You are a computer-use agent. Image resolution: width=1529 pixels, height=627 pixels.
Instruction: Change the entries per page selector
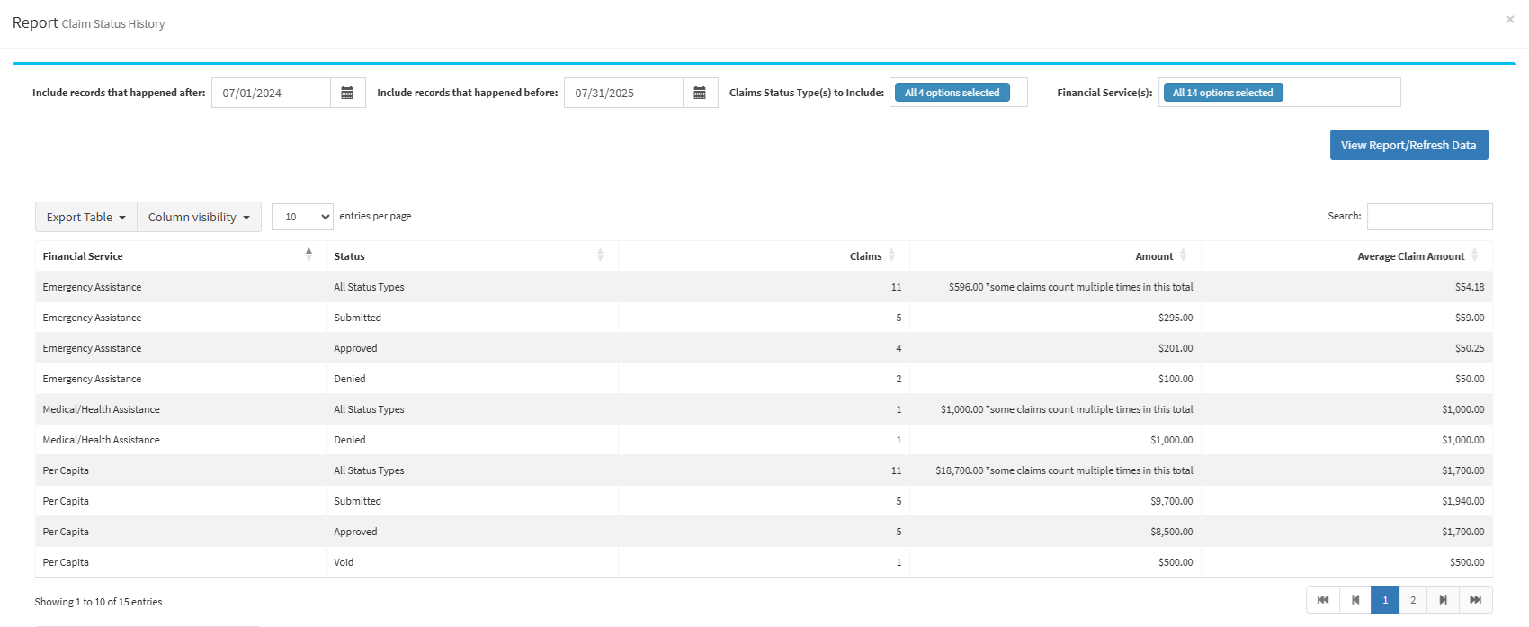pos(302,217)
